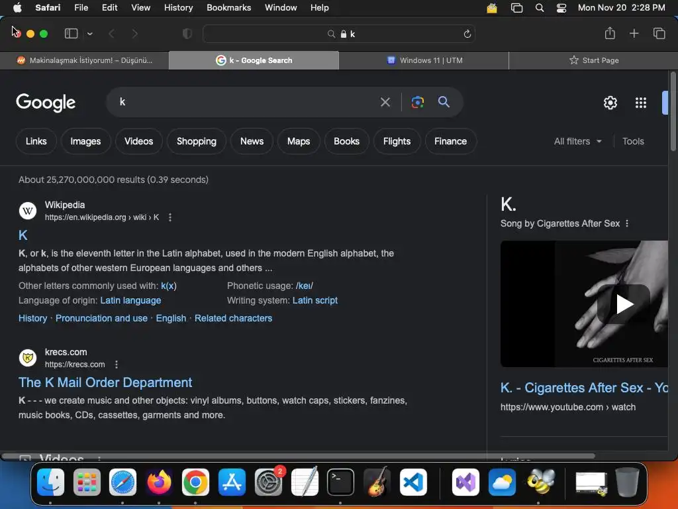The height and width of the screenshot is (509, 678).
Task: Open the Latin script link
Action: coord(315,300)
